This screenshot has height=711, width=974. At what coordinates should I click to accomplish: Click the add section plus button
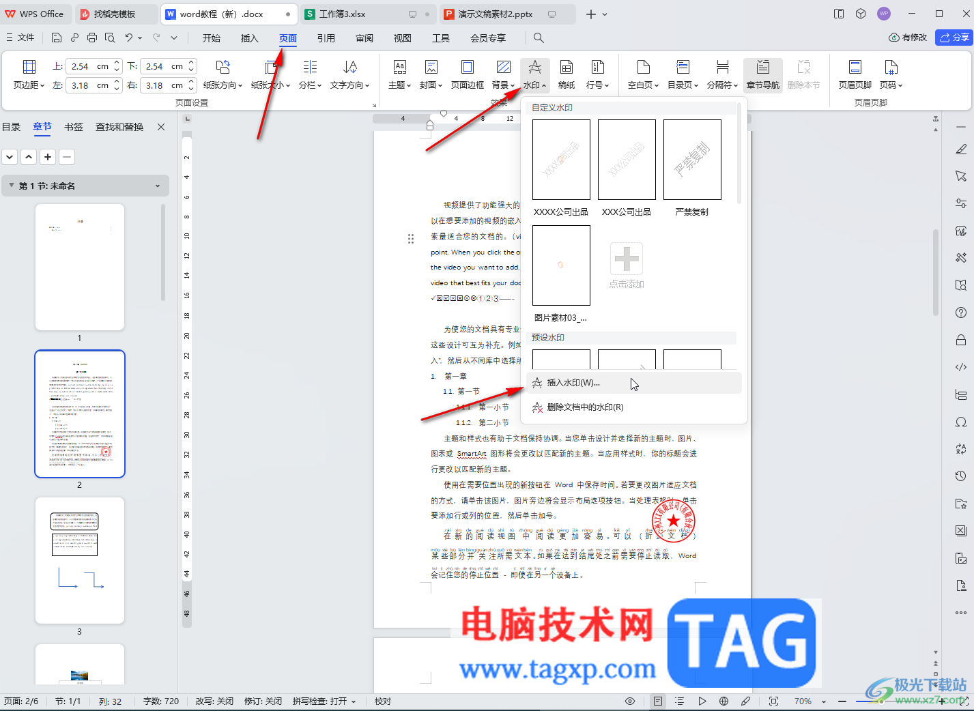tap(48, 157)
